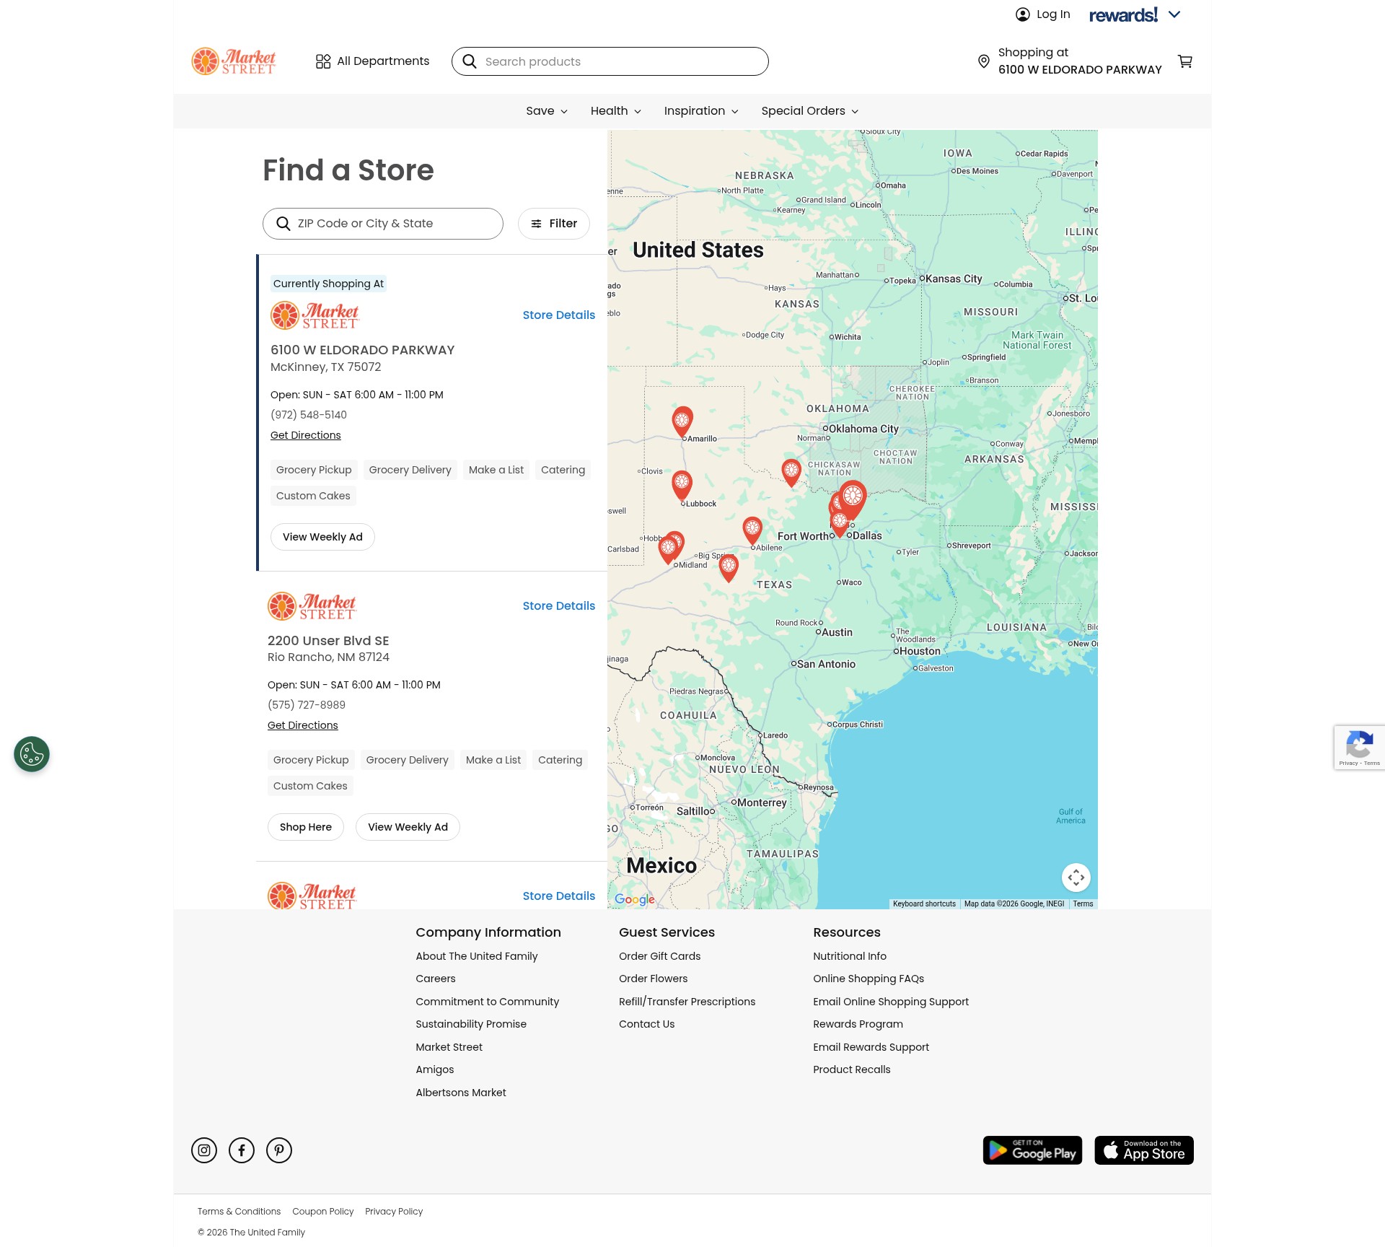
Task: Expand the Inspiration menu
Action: [x=701, y=111]
